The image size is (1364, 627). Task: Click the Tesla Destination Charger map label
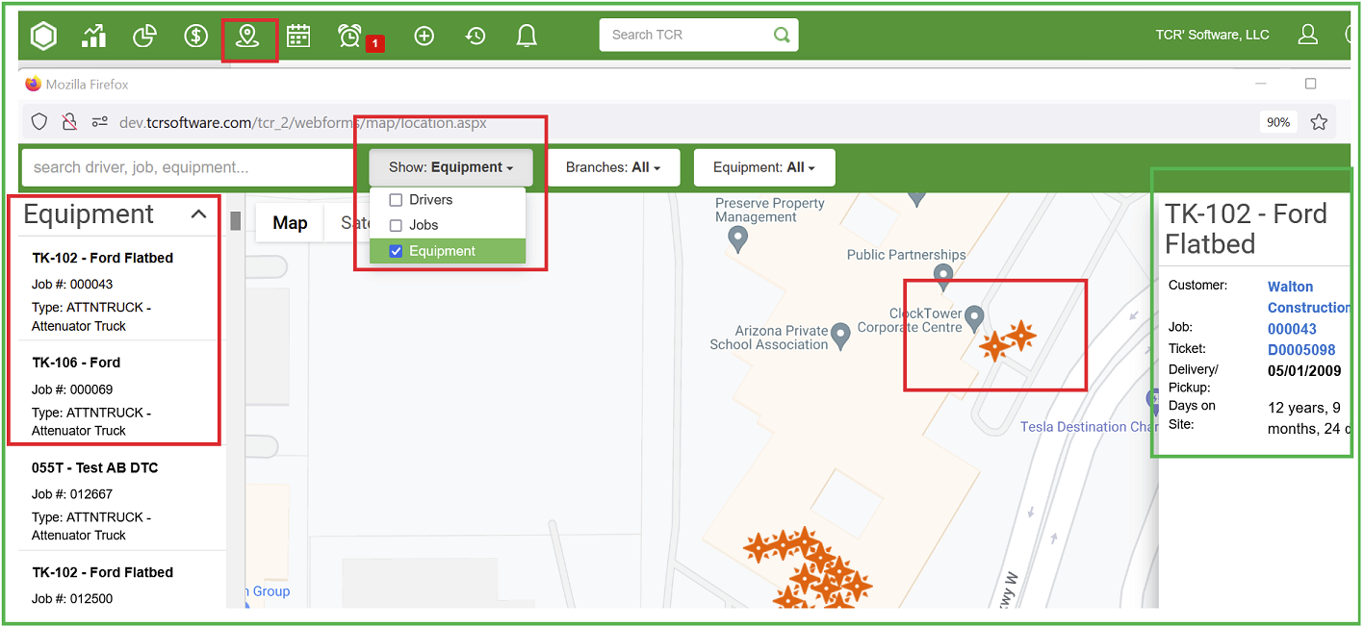coord(1089,427)
